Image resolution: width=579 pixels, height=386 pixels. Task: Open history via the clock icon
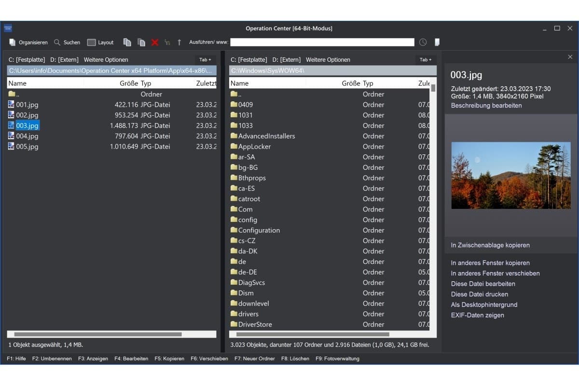click(x=423, y=42)
